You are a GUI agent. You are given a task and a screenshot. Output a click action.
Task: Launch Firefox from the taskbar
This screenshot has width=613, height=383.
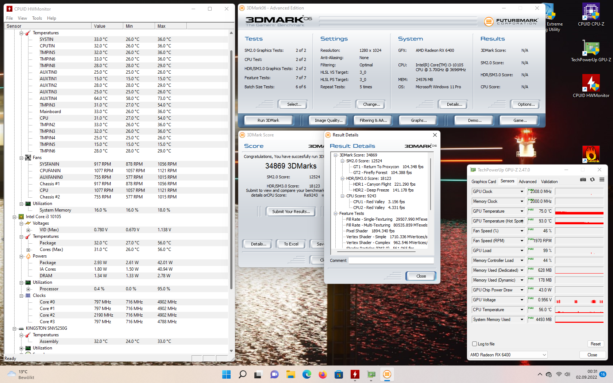323,374
